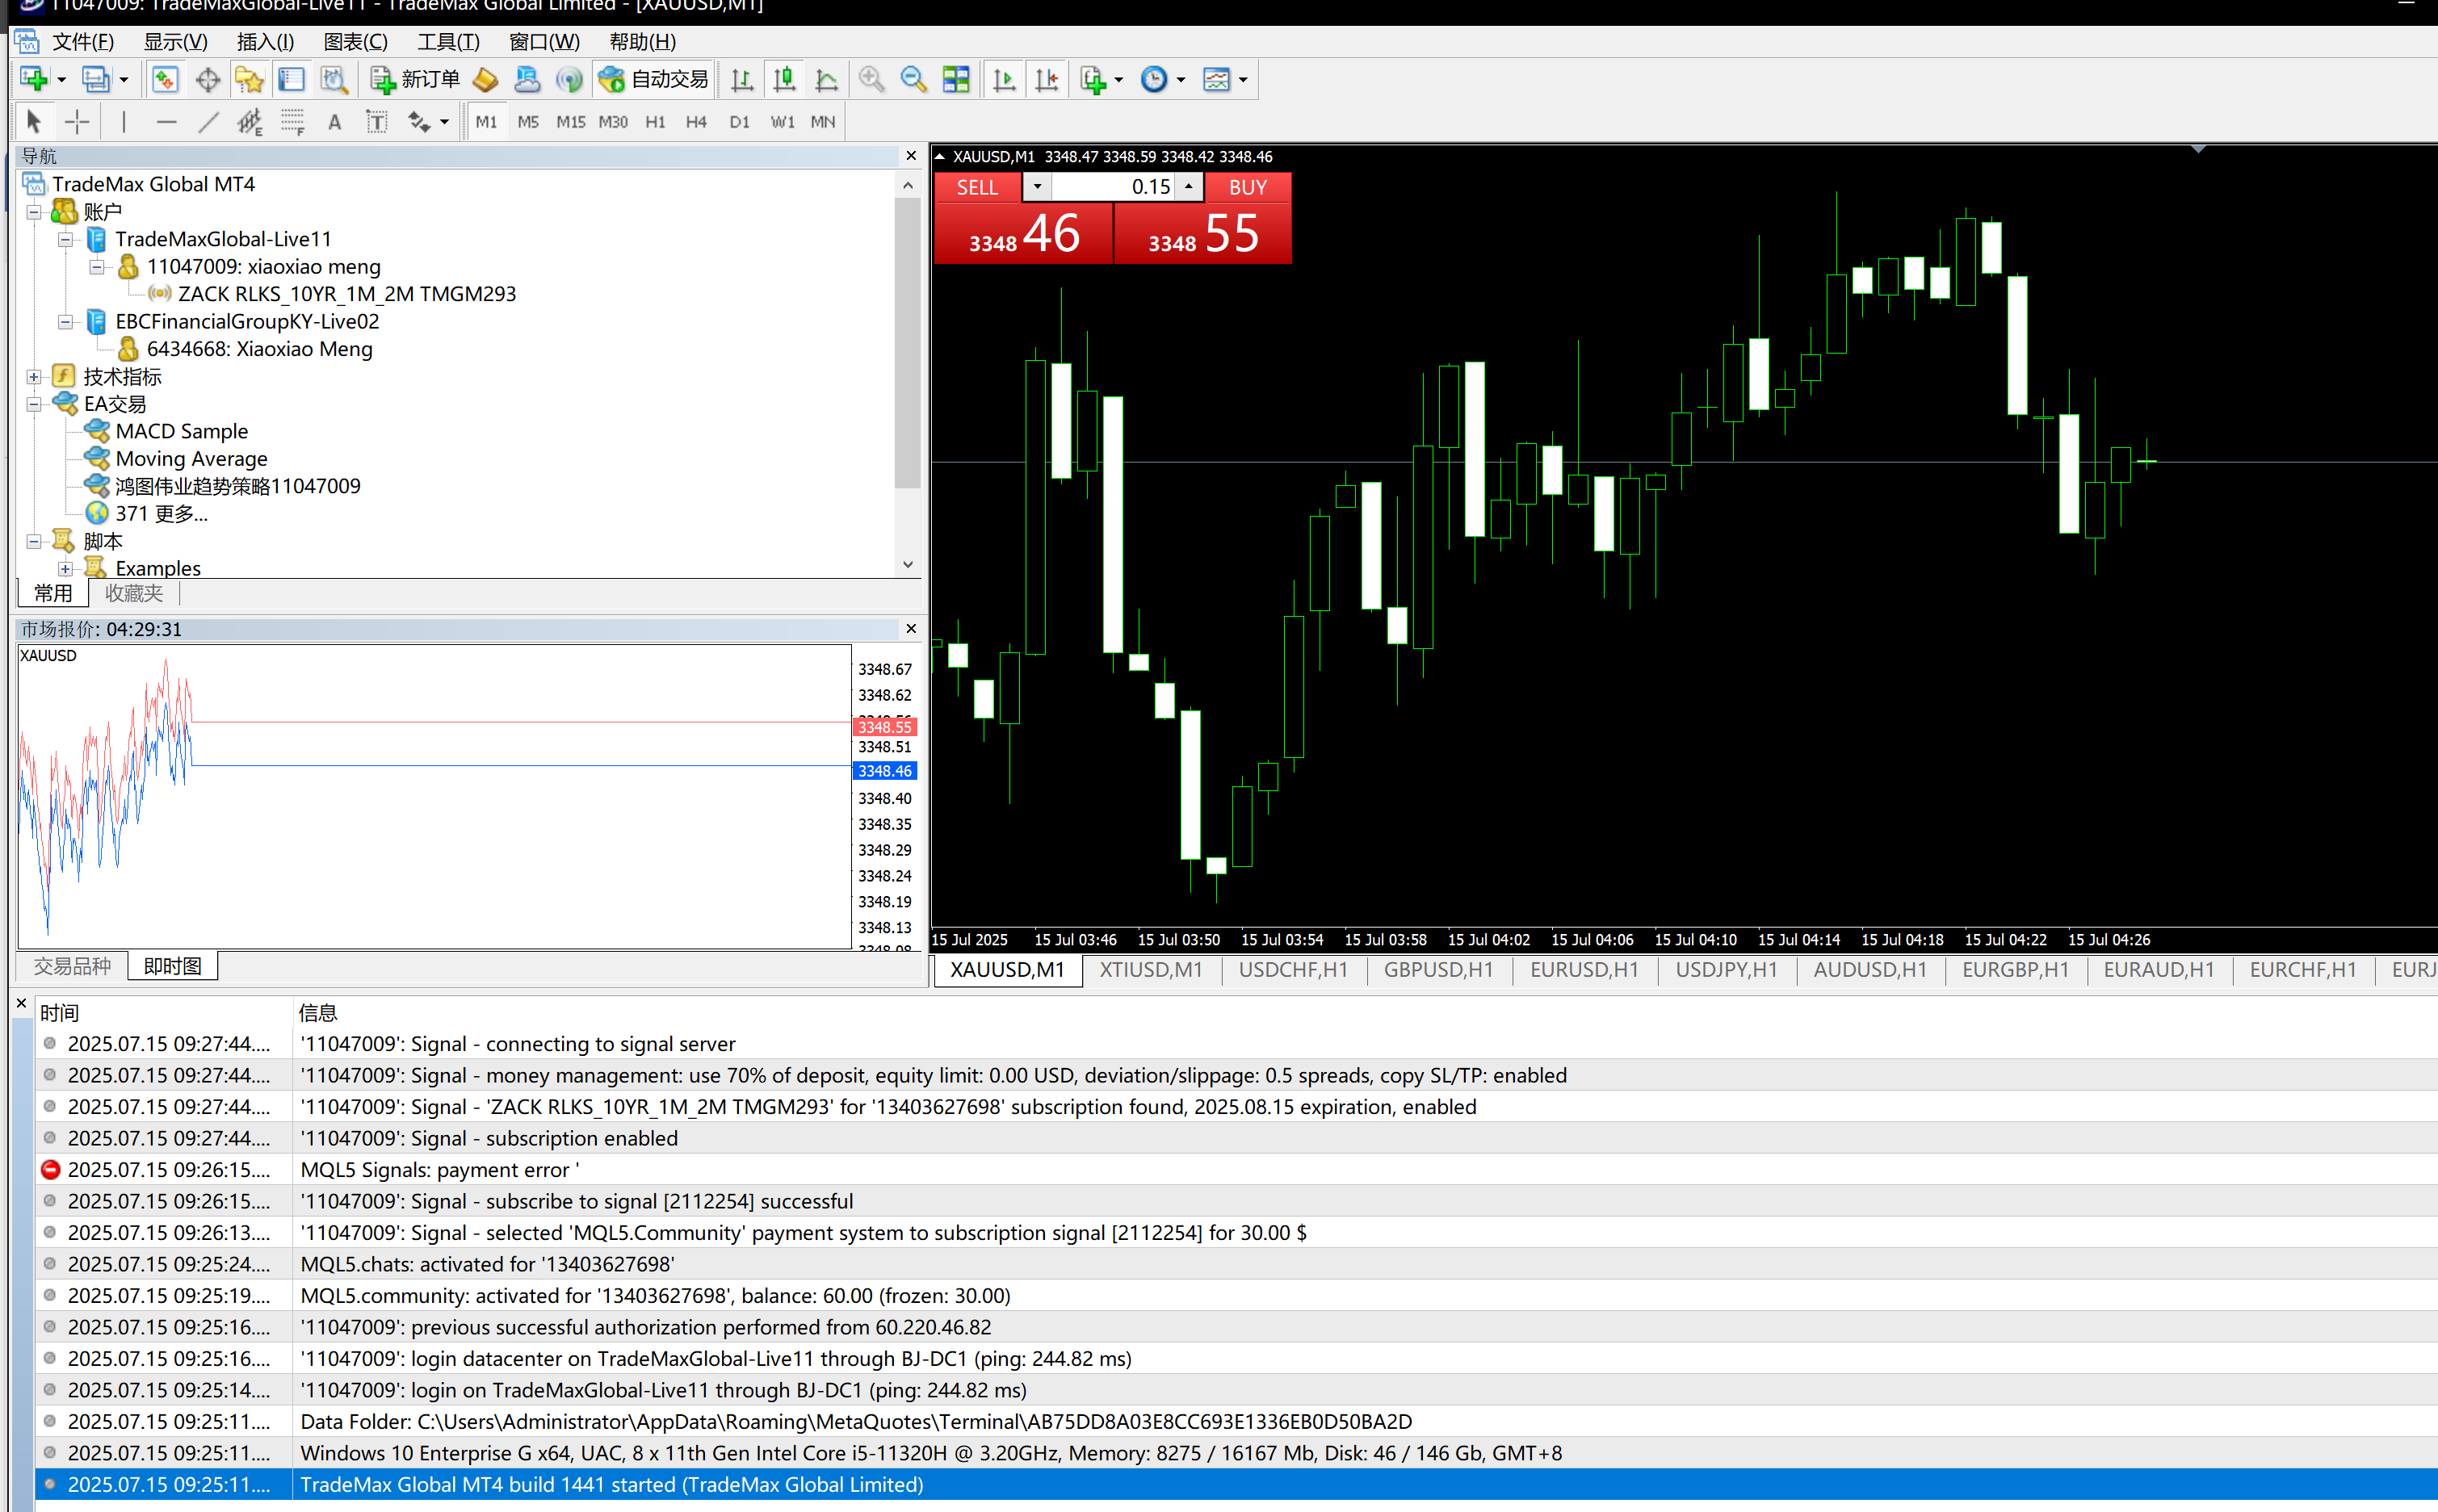Click the zoom out magnifier icon

[x=913, y=80]
